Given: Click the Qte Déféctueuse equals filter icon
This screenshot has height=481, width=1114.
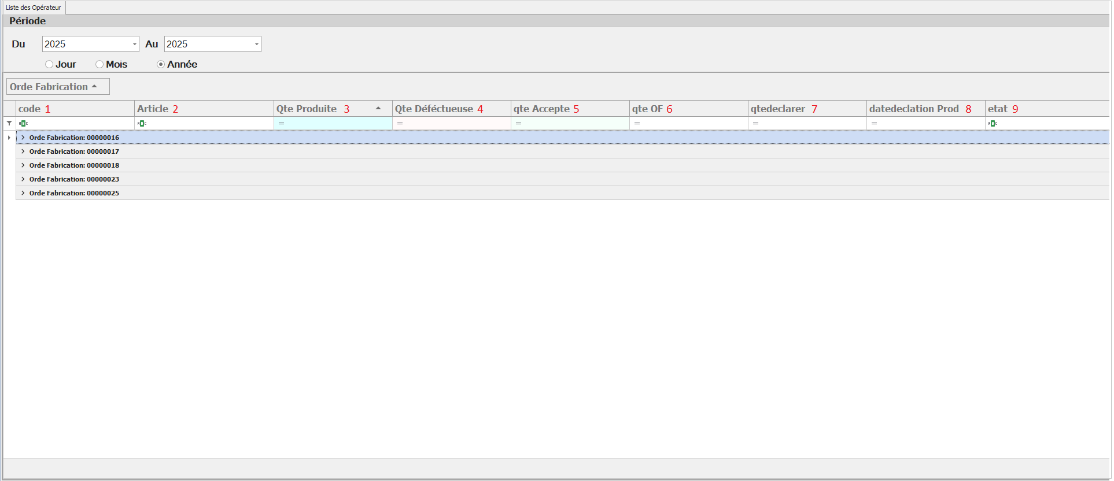Looking at the screenshot, I should (400, 123).
